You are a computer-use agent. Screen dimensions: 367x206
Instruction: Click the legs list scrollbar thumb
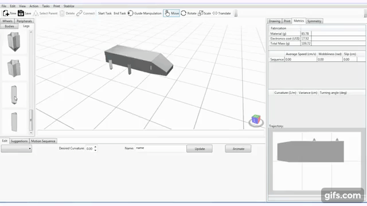click(x=31, y=120)
